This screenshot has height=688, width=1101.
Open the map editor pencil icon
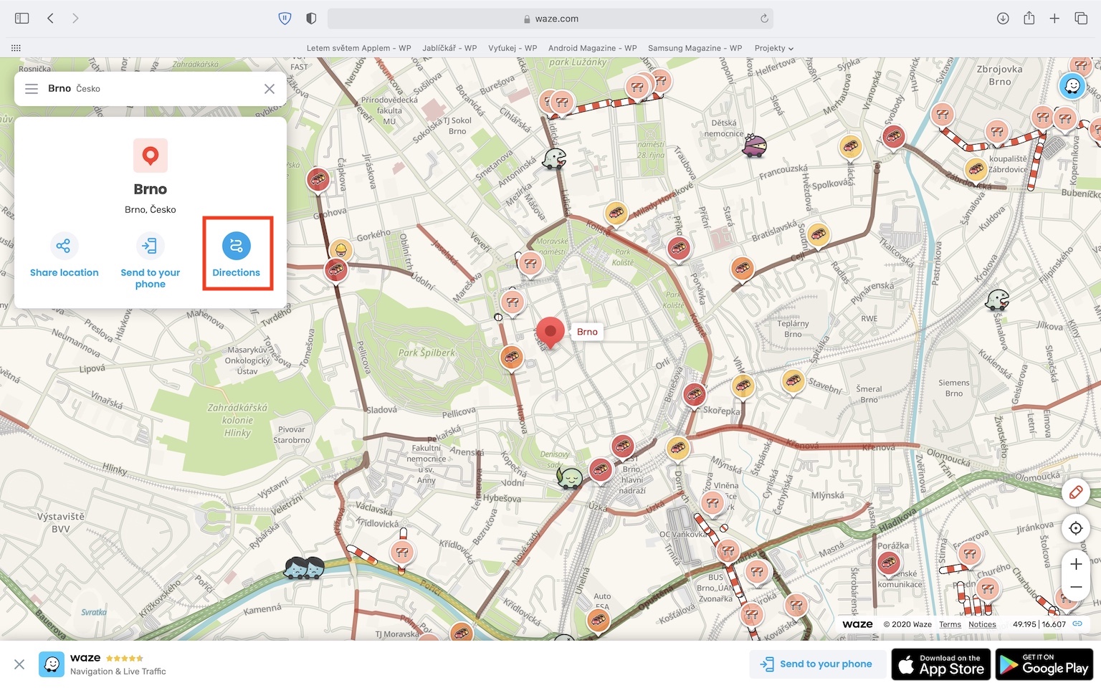1076,492
